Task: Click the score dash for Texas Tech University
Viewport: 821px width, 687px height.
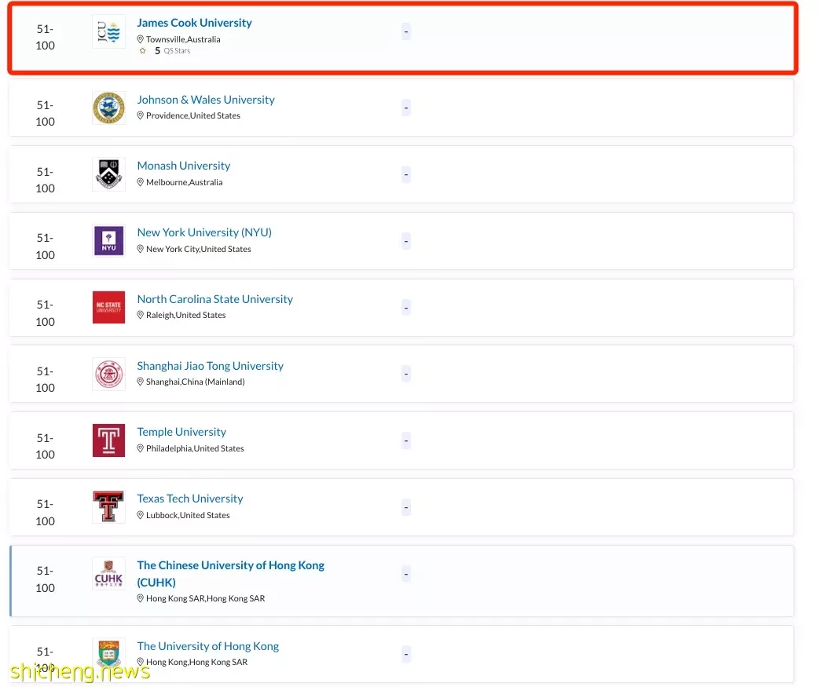Action: (x=406, y=507)
